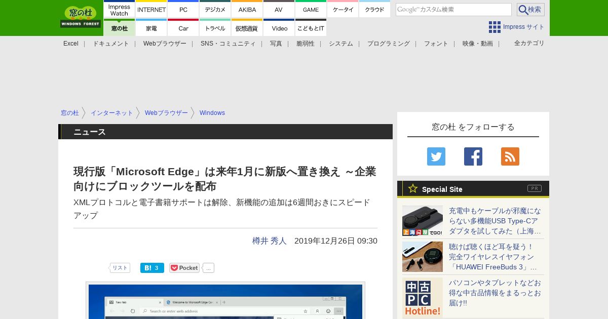Read the 聴けば聴くほど耳を疑う article link

click(493, 257)
